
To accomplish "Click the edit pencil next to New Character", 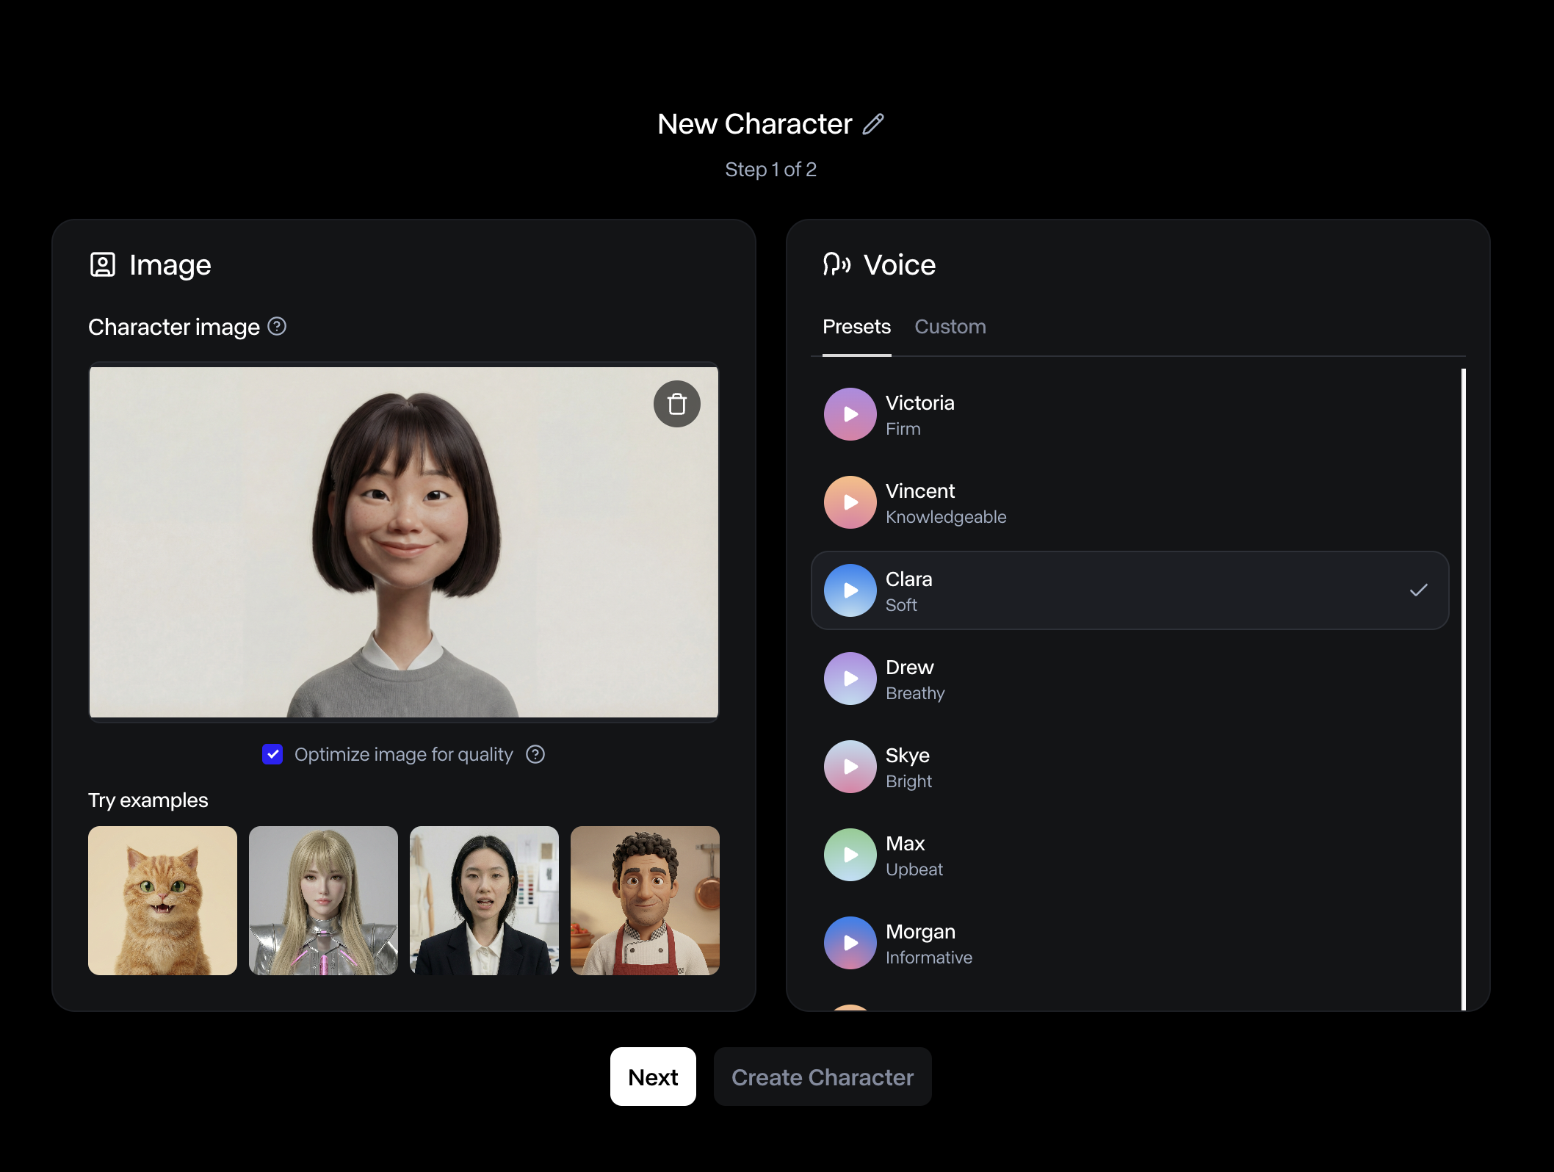I will [x=873, y=123].
